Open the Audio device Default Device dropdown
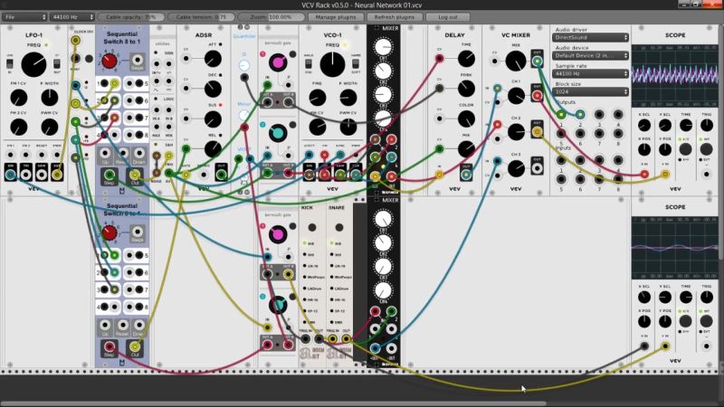Image resolution: width=724 pixels, height=407 pixels. coord(591,55)
